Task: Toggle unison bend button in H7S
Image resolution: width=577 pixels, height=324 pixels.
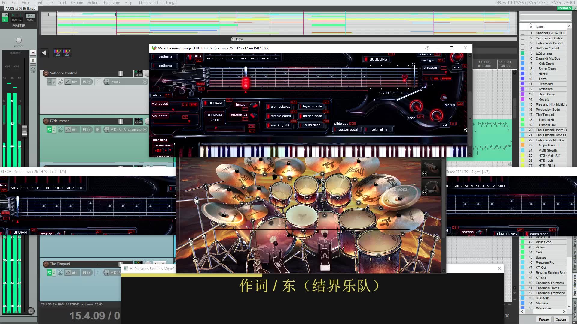Action: (x=312, y=116)
